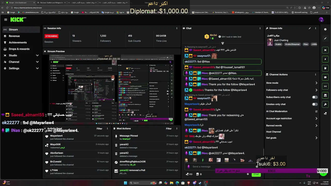Click the Arabic stream tag
Viewport: 331px width, 186px height.
[x=278, y=44]
